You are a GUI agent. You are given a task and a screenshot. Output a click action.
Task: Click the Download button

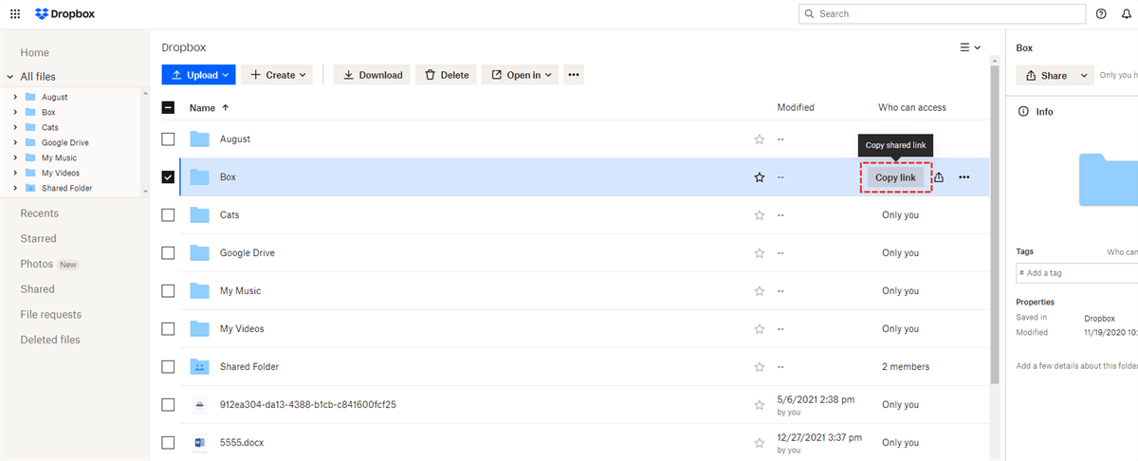coord(372,75)
